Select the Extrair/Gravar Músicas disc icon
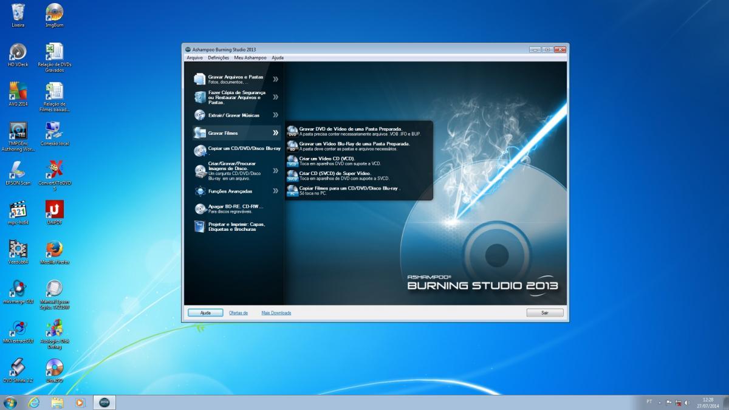 tap(199, 115)
